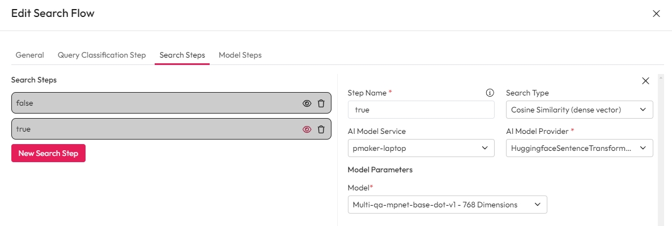Click into the Step Name input field
Viewport: 672px width, 226px height.
point(421,110)
